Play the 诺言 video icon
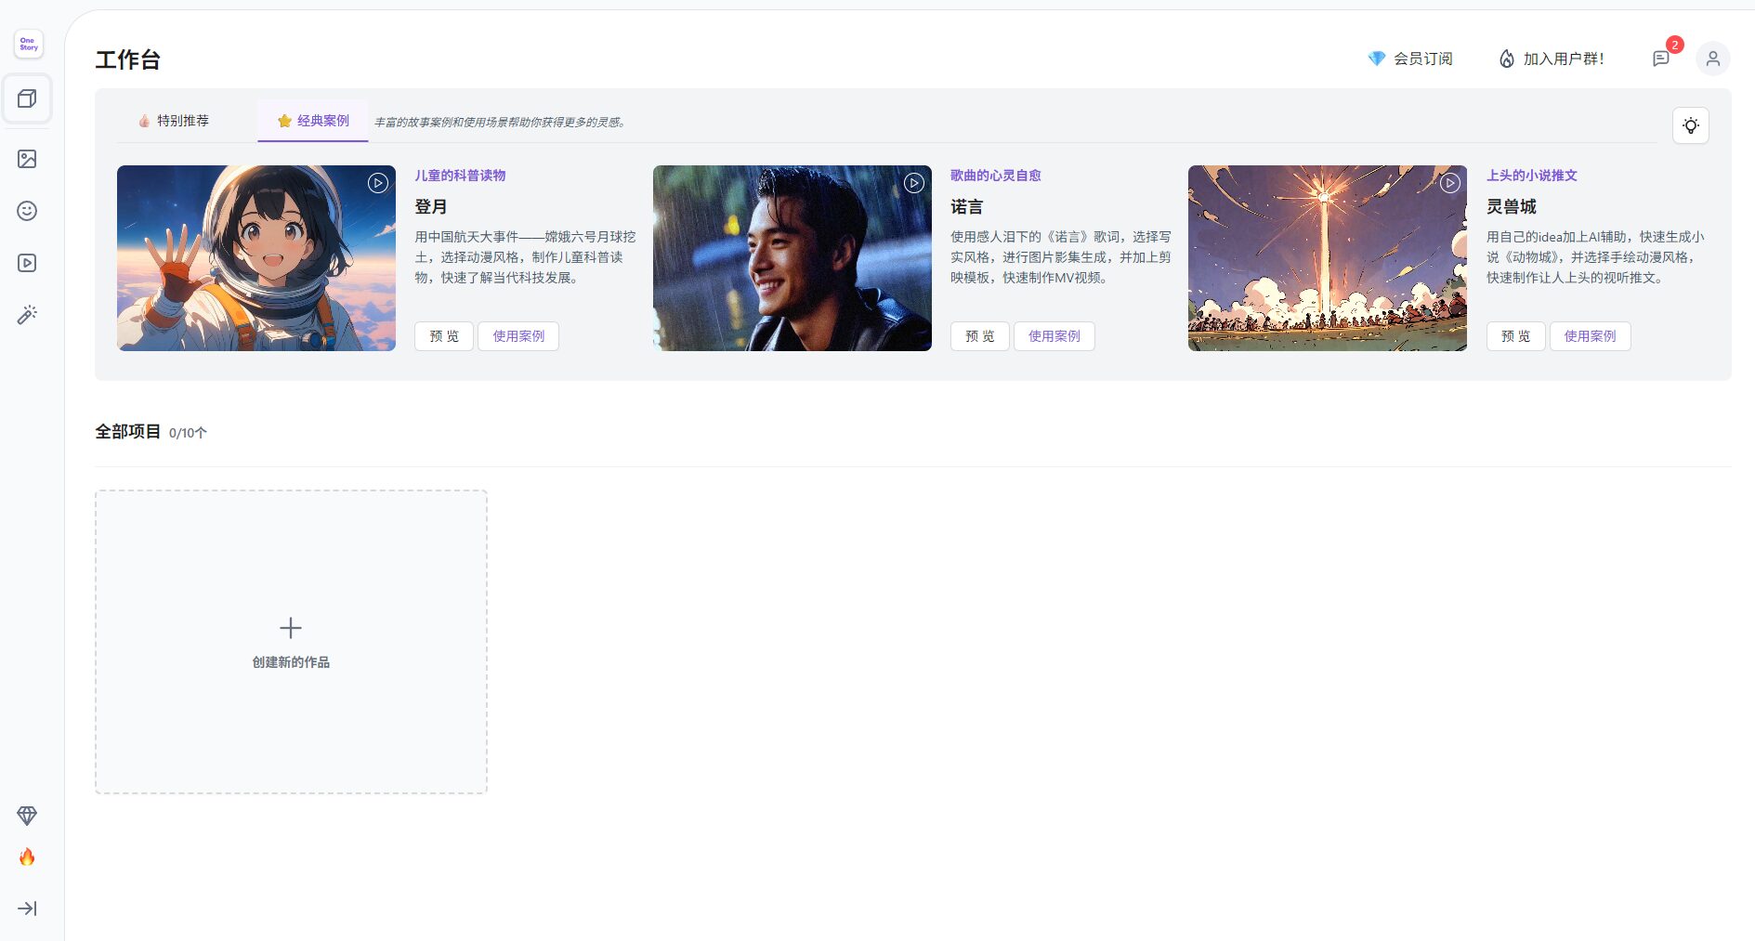The width and height of the screenshot is (1755, 941). click(914, 183)
